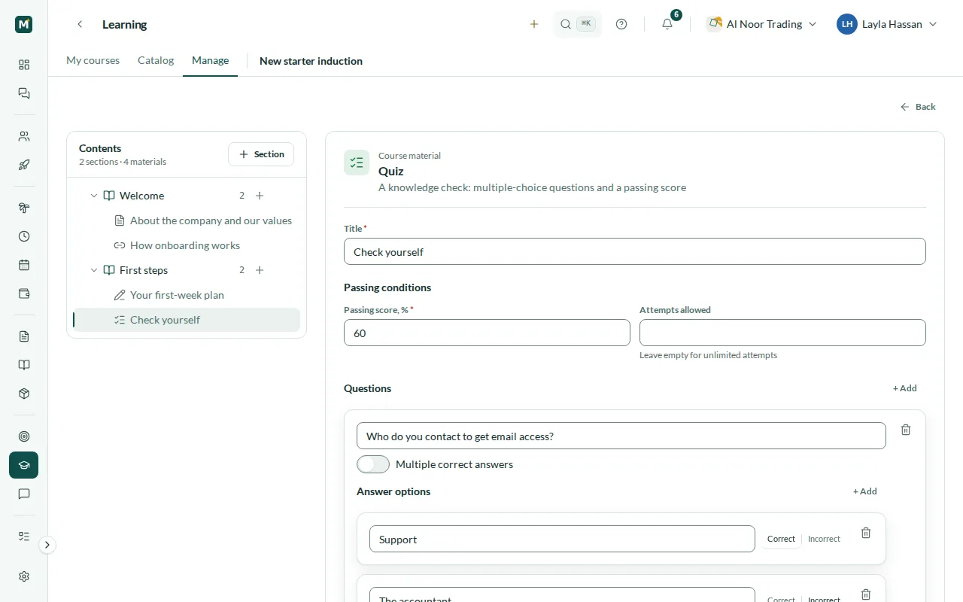Collapse the First steps section
The image size is (963, 602).
[x=94, y=270]
